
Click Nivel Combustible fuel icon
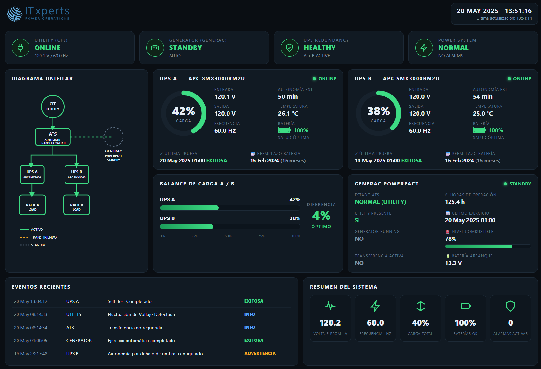point(448,232)
